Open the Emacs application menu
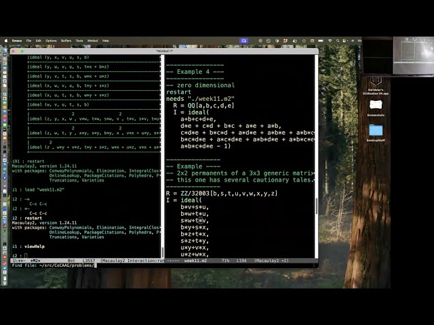This screenshot has width=434, height=325. (x=18, y=41)
